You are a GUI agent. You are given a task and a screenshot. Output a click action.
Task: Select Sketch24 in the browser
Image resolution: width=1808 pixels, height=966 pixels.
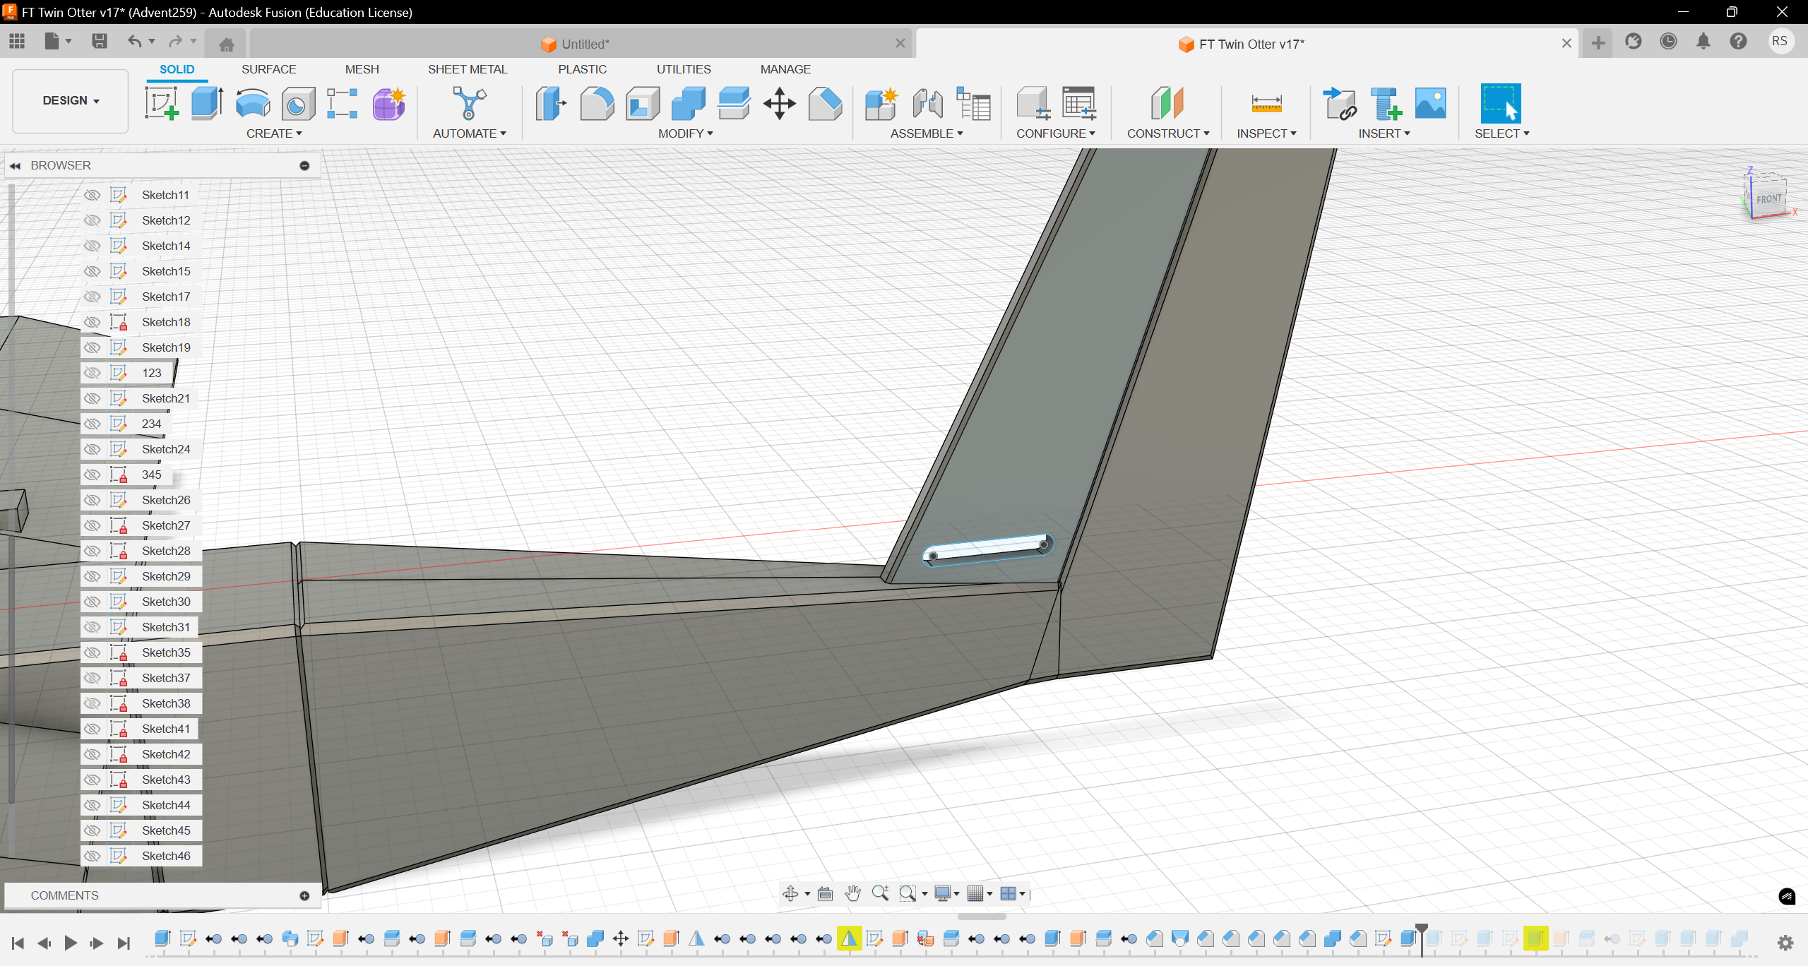[166, 449]
